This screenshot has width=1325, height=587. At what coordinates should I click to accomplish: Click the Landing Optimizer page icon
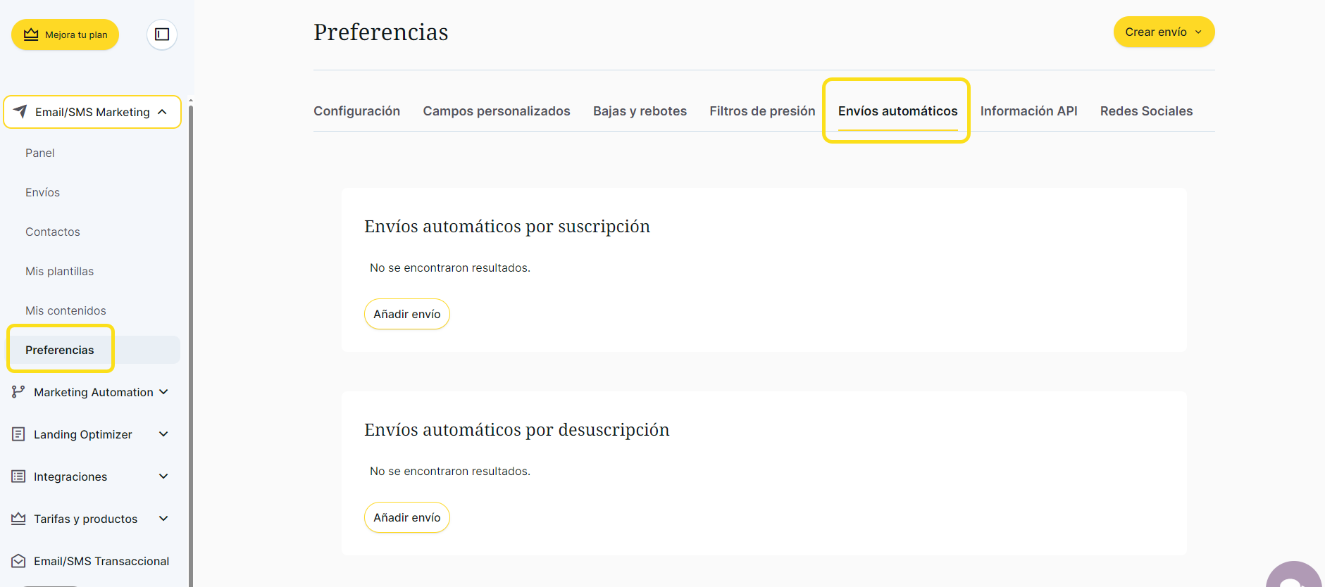pos(18,434)
